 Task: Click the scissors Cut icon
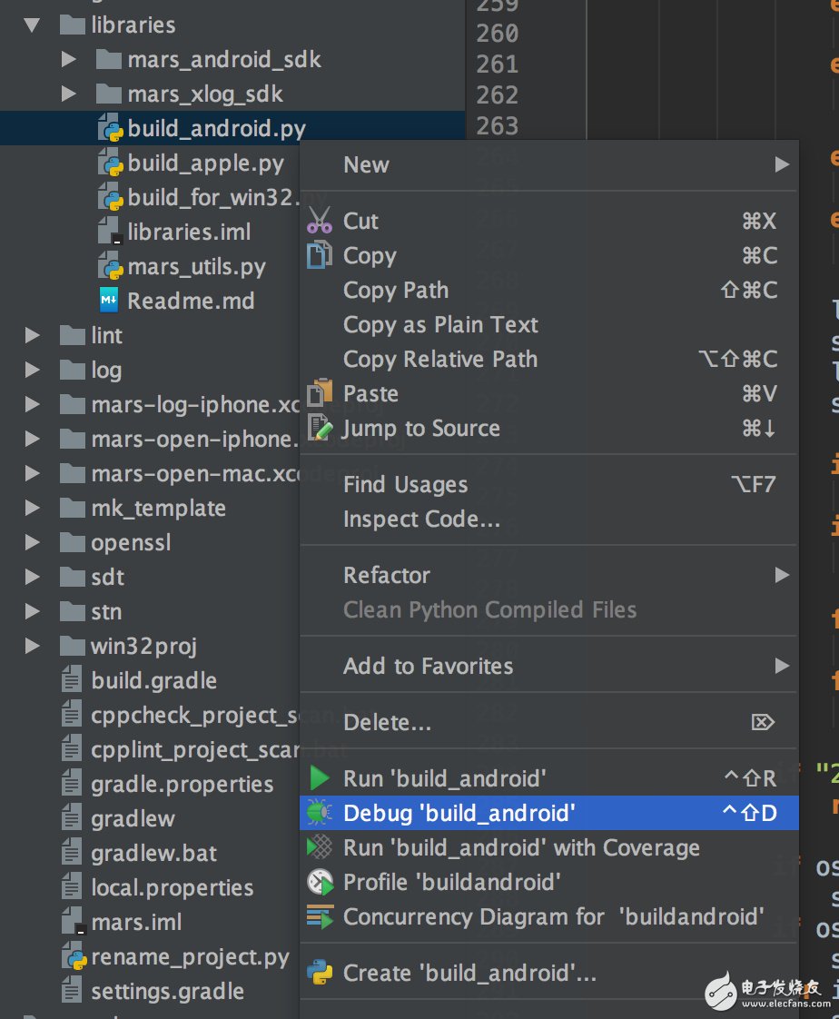320,221
